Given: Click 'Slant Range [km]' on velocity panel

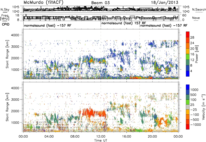Looking at the screenshot, I should click(x=7, y=107).
